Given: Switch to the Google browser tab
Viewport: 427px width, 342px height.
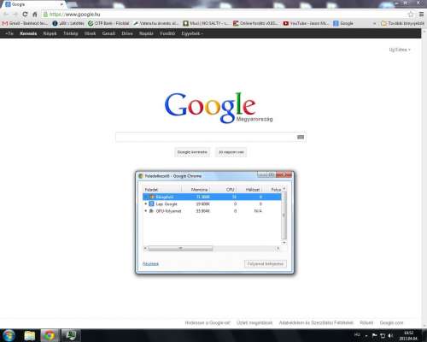Looking at the screenshot, I should [33, 4].
